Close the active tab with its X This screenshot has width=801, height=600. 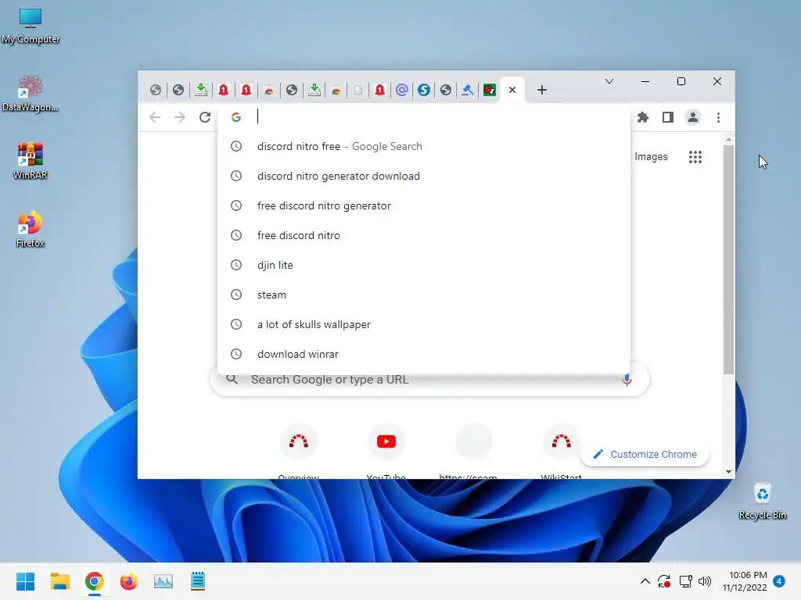click(512, 90)
